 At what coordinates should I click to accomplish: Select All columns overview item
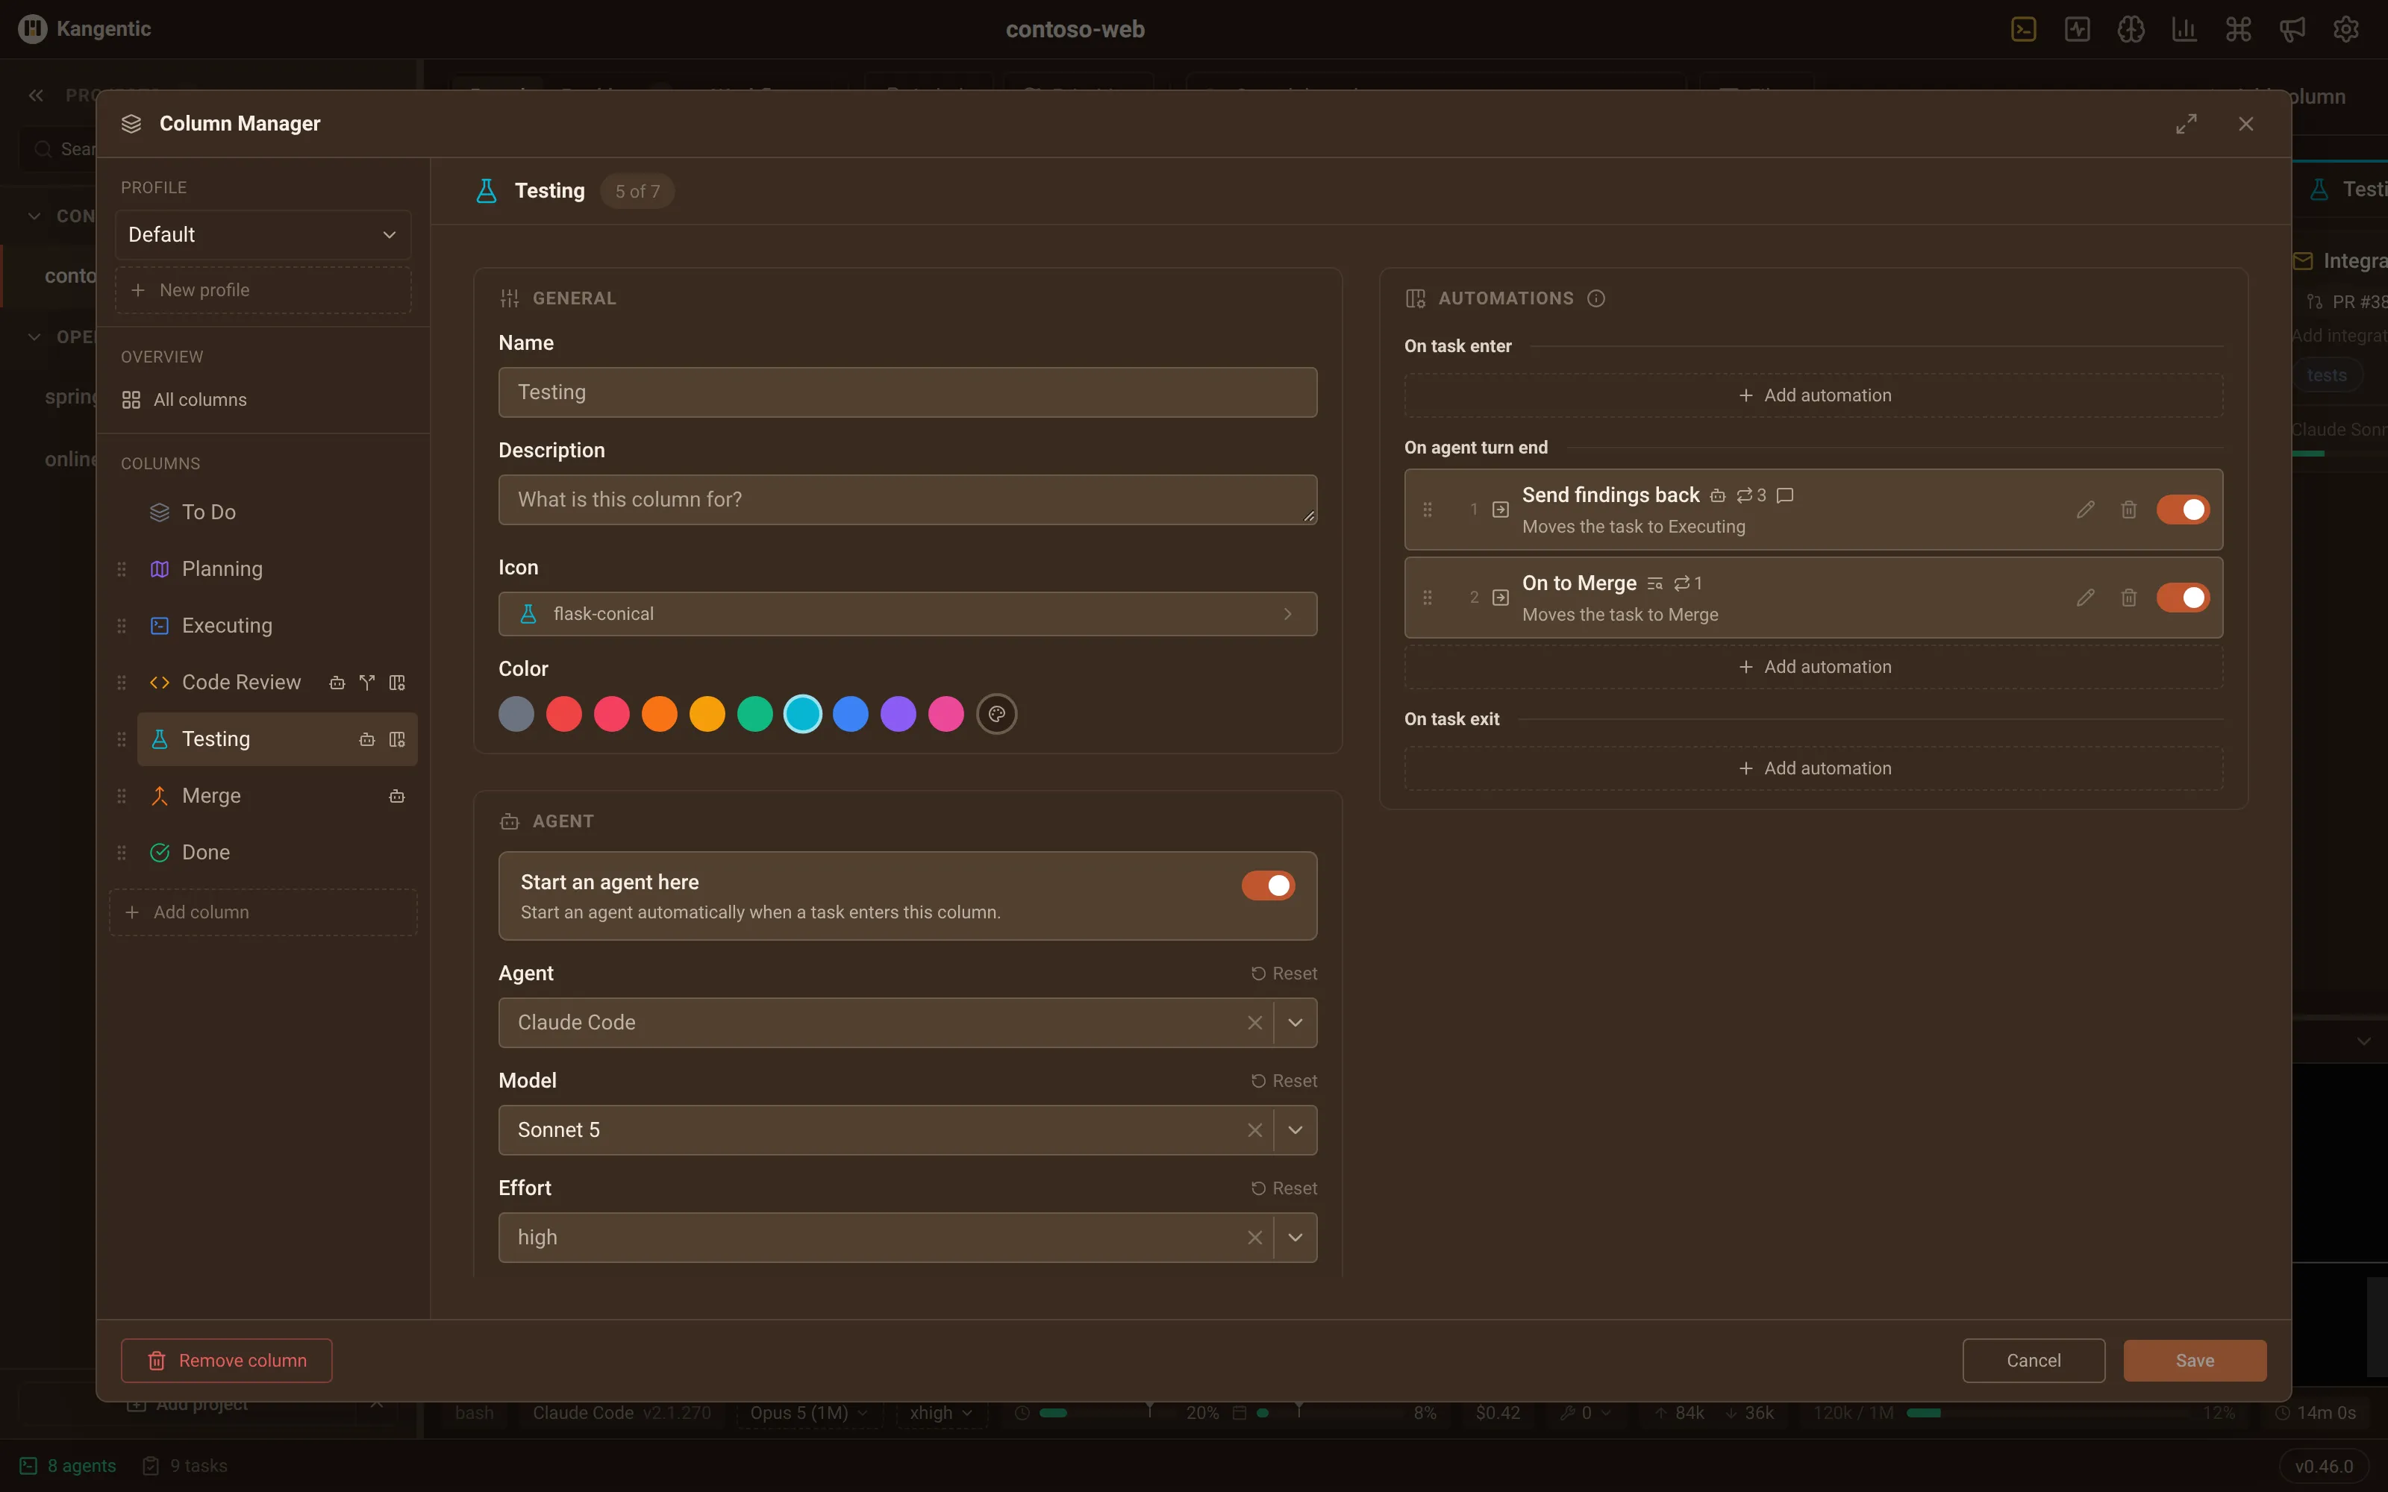click(x=263, y=400)
